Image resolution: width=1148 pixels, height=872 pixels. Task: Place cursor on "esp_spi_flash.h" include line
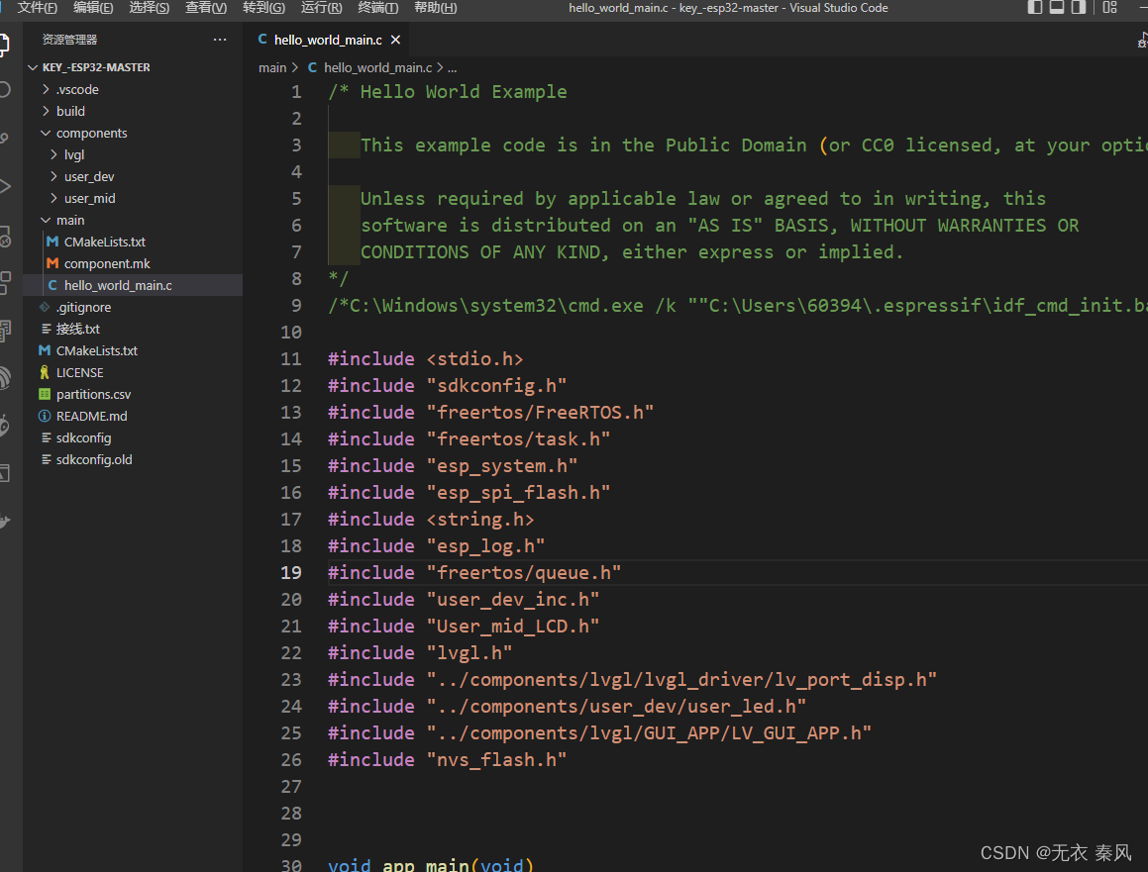(469, 492)
